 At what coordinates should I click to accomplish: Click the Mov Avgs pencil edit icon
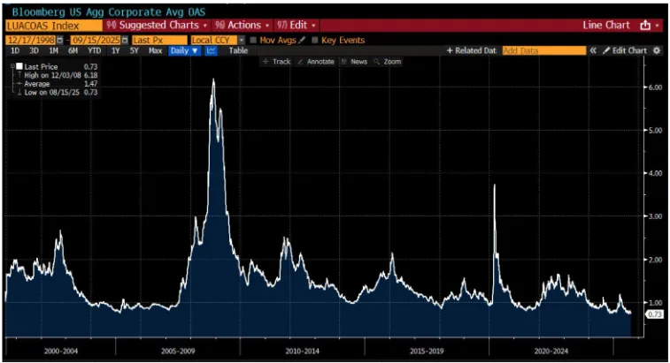302,40
